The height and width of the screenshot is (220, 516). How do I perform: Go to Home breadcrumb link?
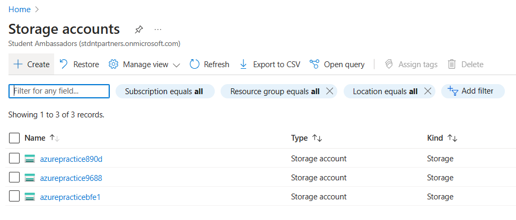19,9
